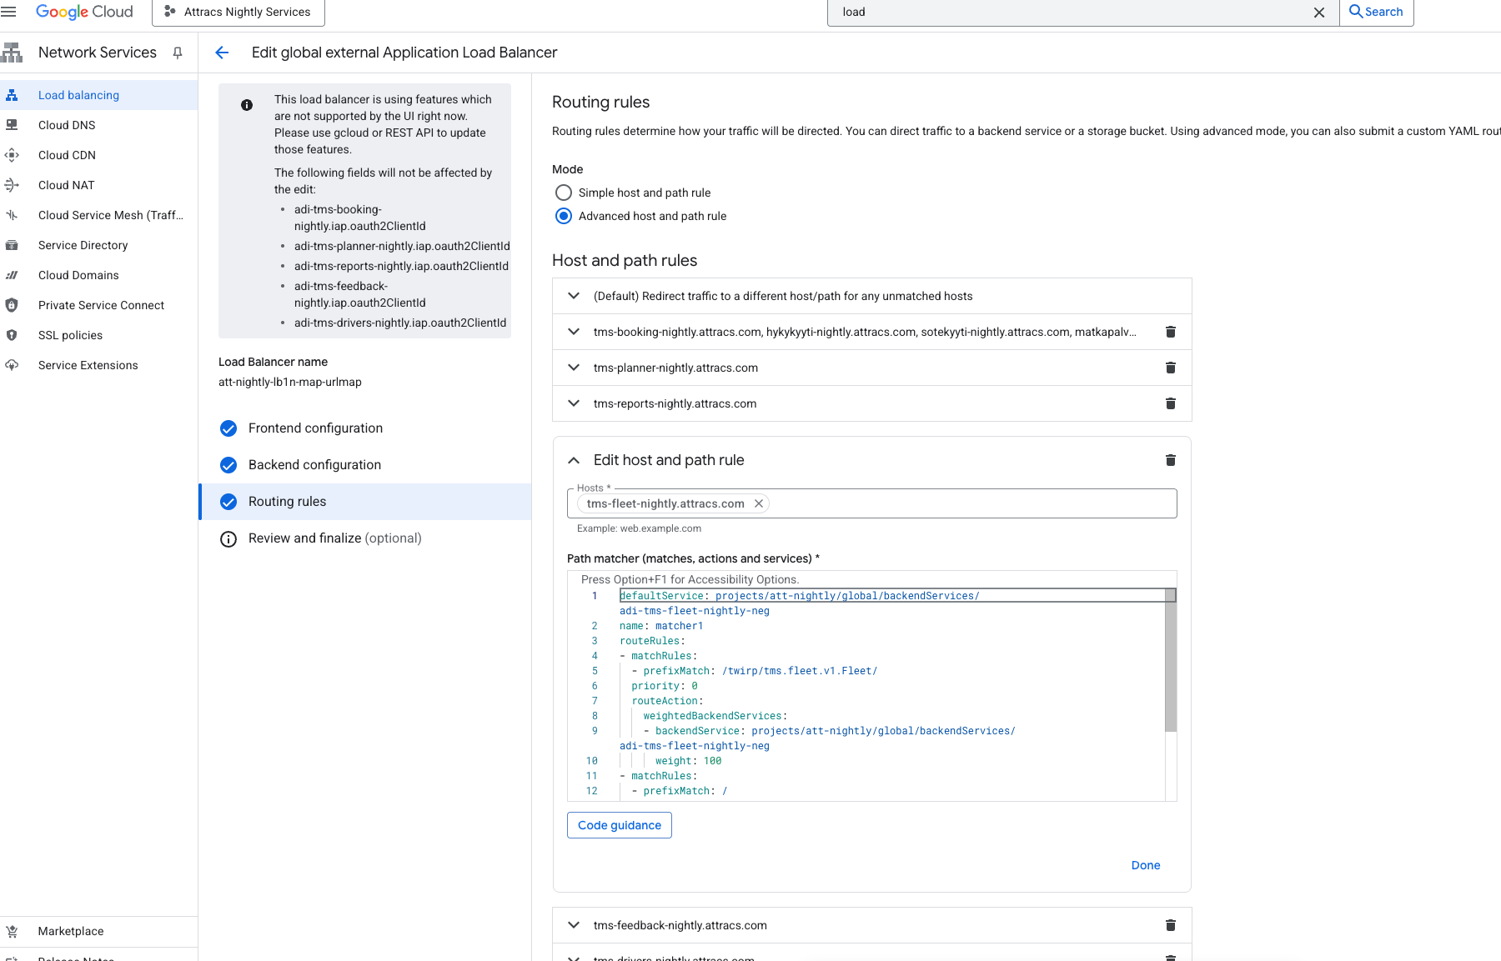Screen dimensions: 1501x961
Task: Go back using the left arrow icon
Action: click(x=222, y=53)
